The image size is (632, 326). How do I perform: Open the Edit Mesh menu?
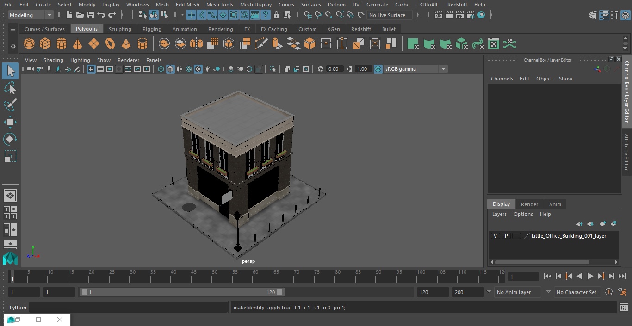(187, 5)
